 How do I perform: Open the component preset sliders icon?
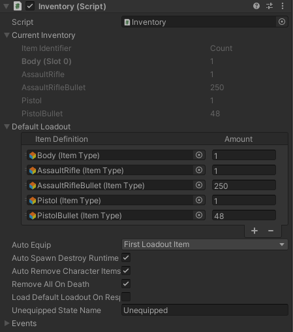(270, 6)
